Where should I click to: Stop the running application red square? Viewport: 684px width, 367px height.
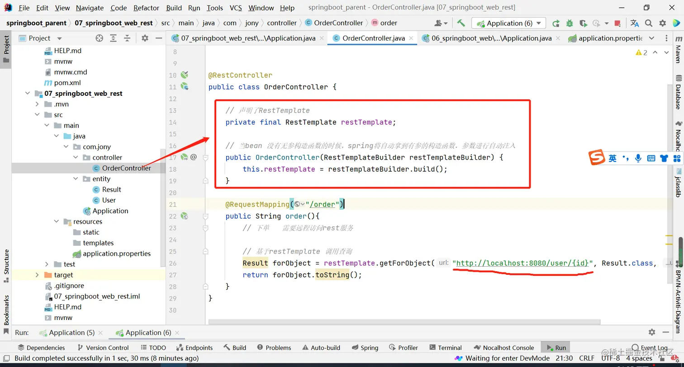[618, 23]
